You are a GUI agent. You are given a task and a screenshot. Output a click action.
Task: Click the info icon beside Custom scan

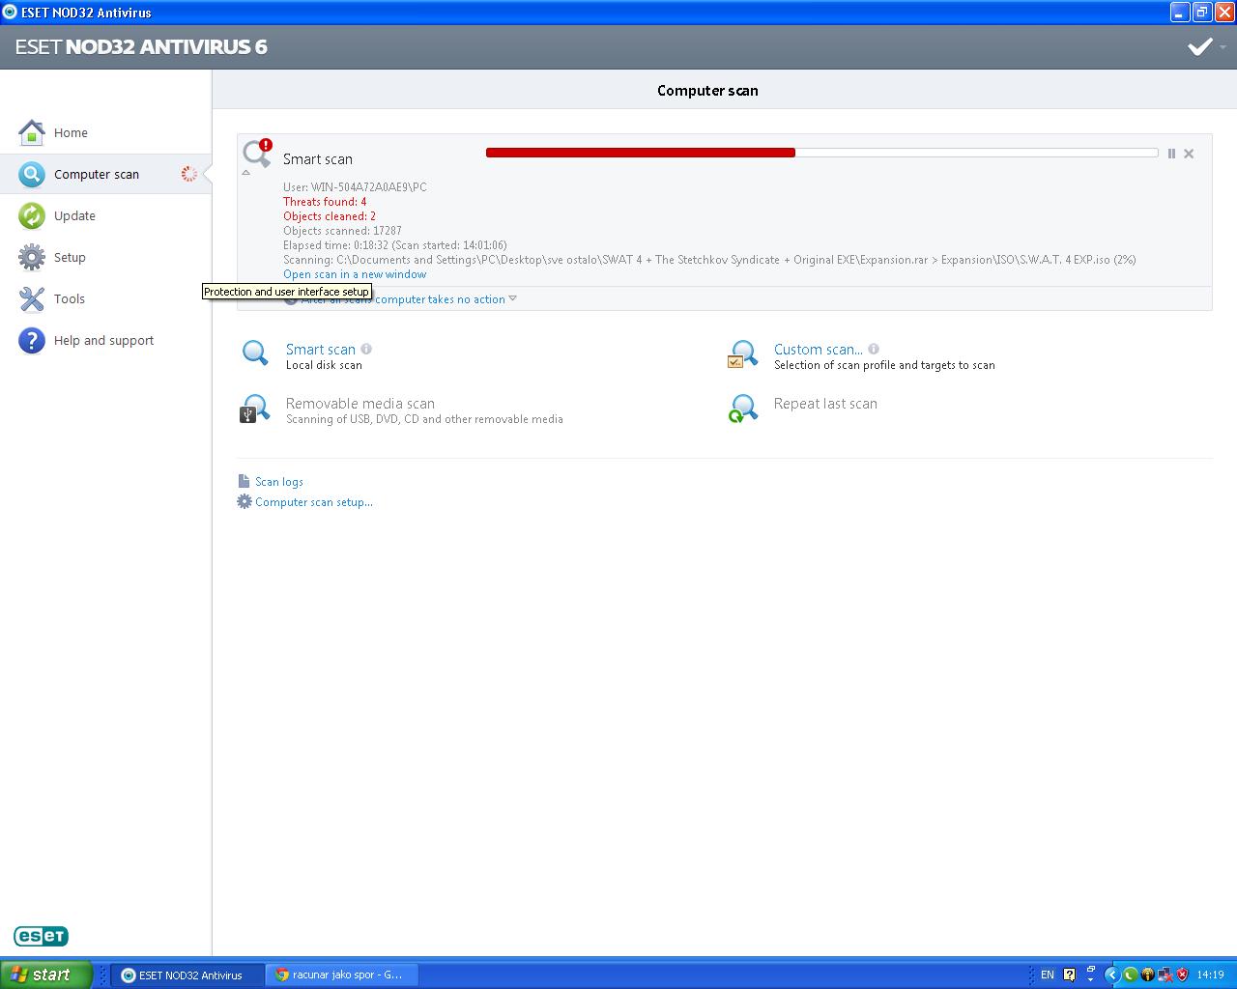point(874,350)
